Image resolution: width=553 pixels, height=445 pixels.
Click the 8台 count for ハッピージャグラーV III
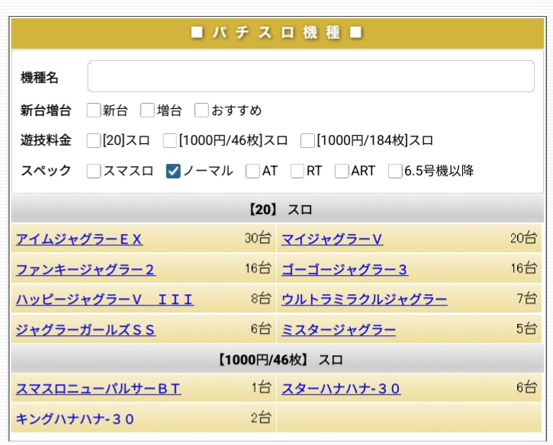[x=261, y=299]
